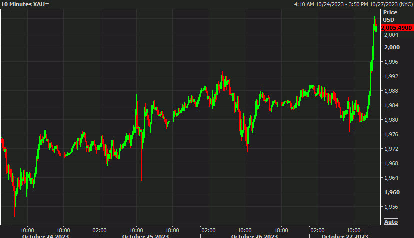Click the 2,000 price axis label

tap(392, 47)
